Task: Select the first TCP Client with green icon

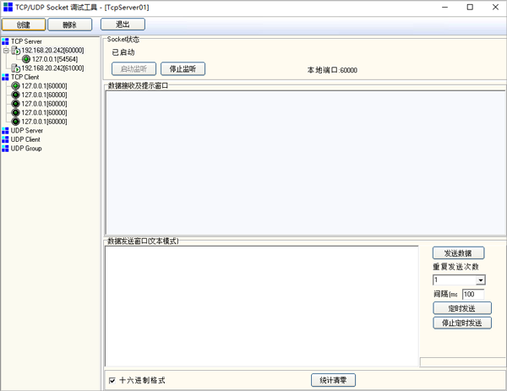Action: point(15,86)
